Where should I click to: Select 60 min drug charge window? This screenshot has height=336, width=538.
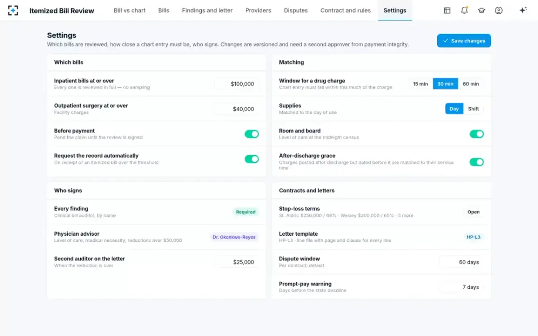tap(471, 84)
